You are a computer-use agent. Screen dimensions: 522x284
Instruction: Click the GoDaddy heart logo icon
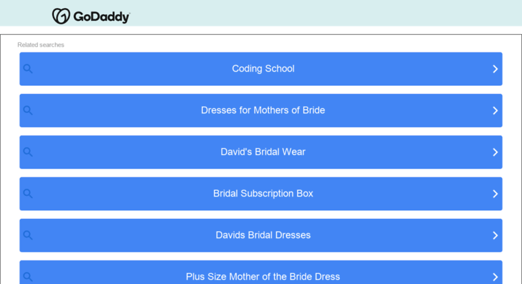(x=61, y=16)
